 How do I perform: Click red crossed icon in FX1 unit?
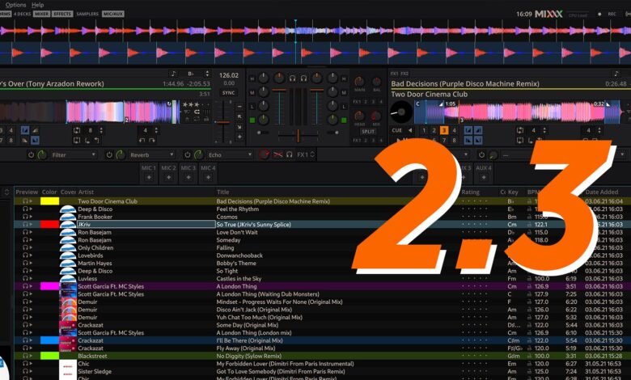click(x=277, y=154)
